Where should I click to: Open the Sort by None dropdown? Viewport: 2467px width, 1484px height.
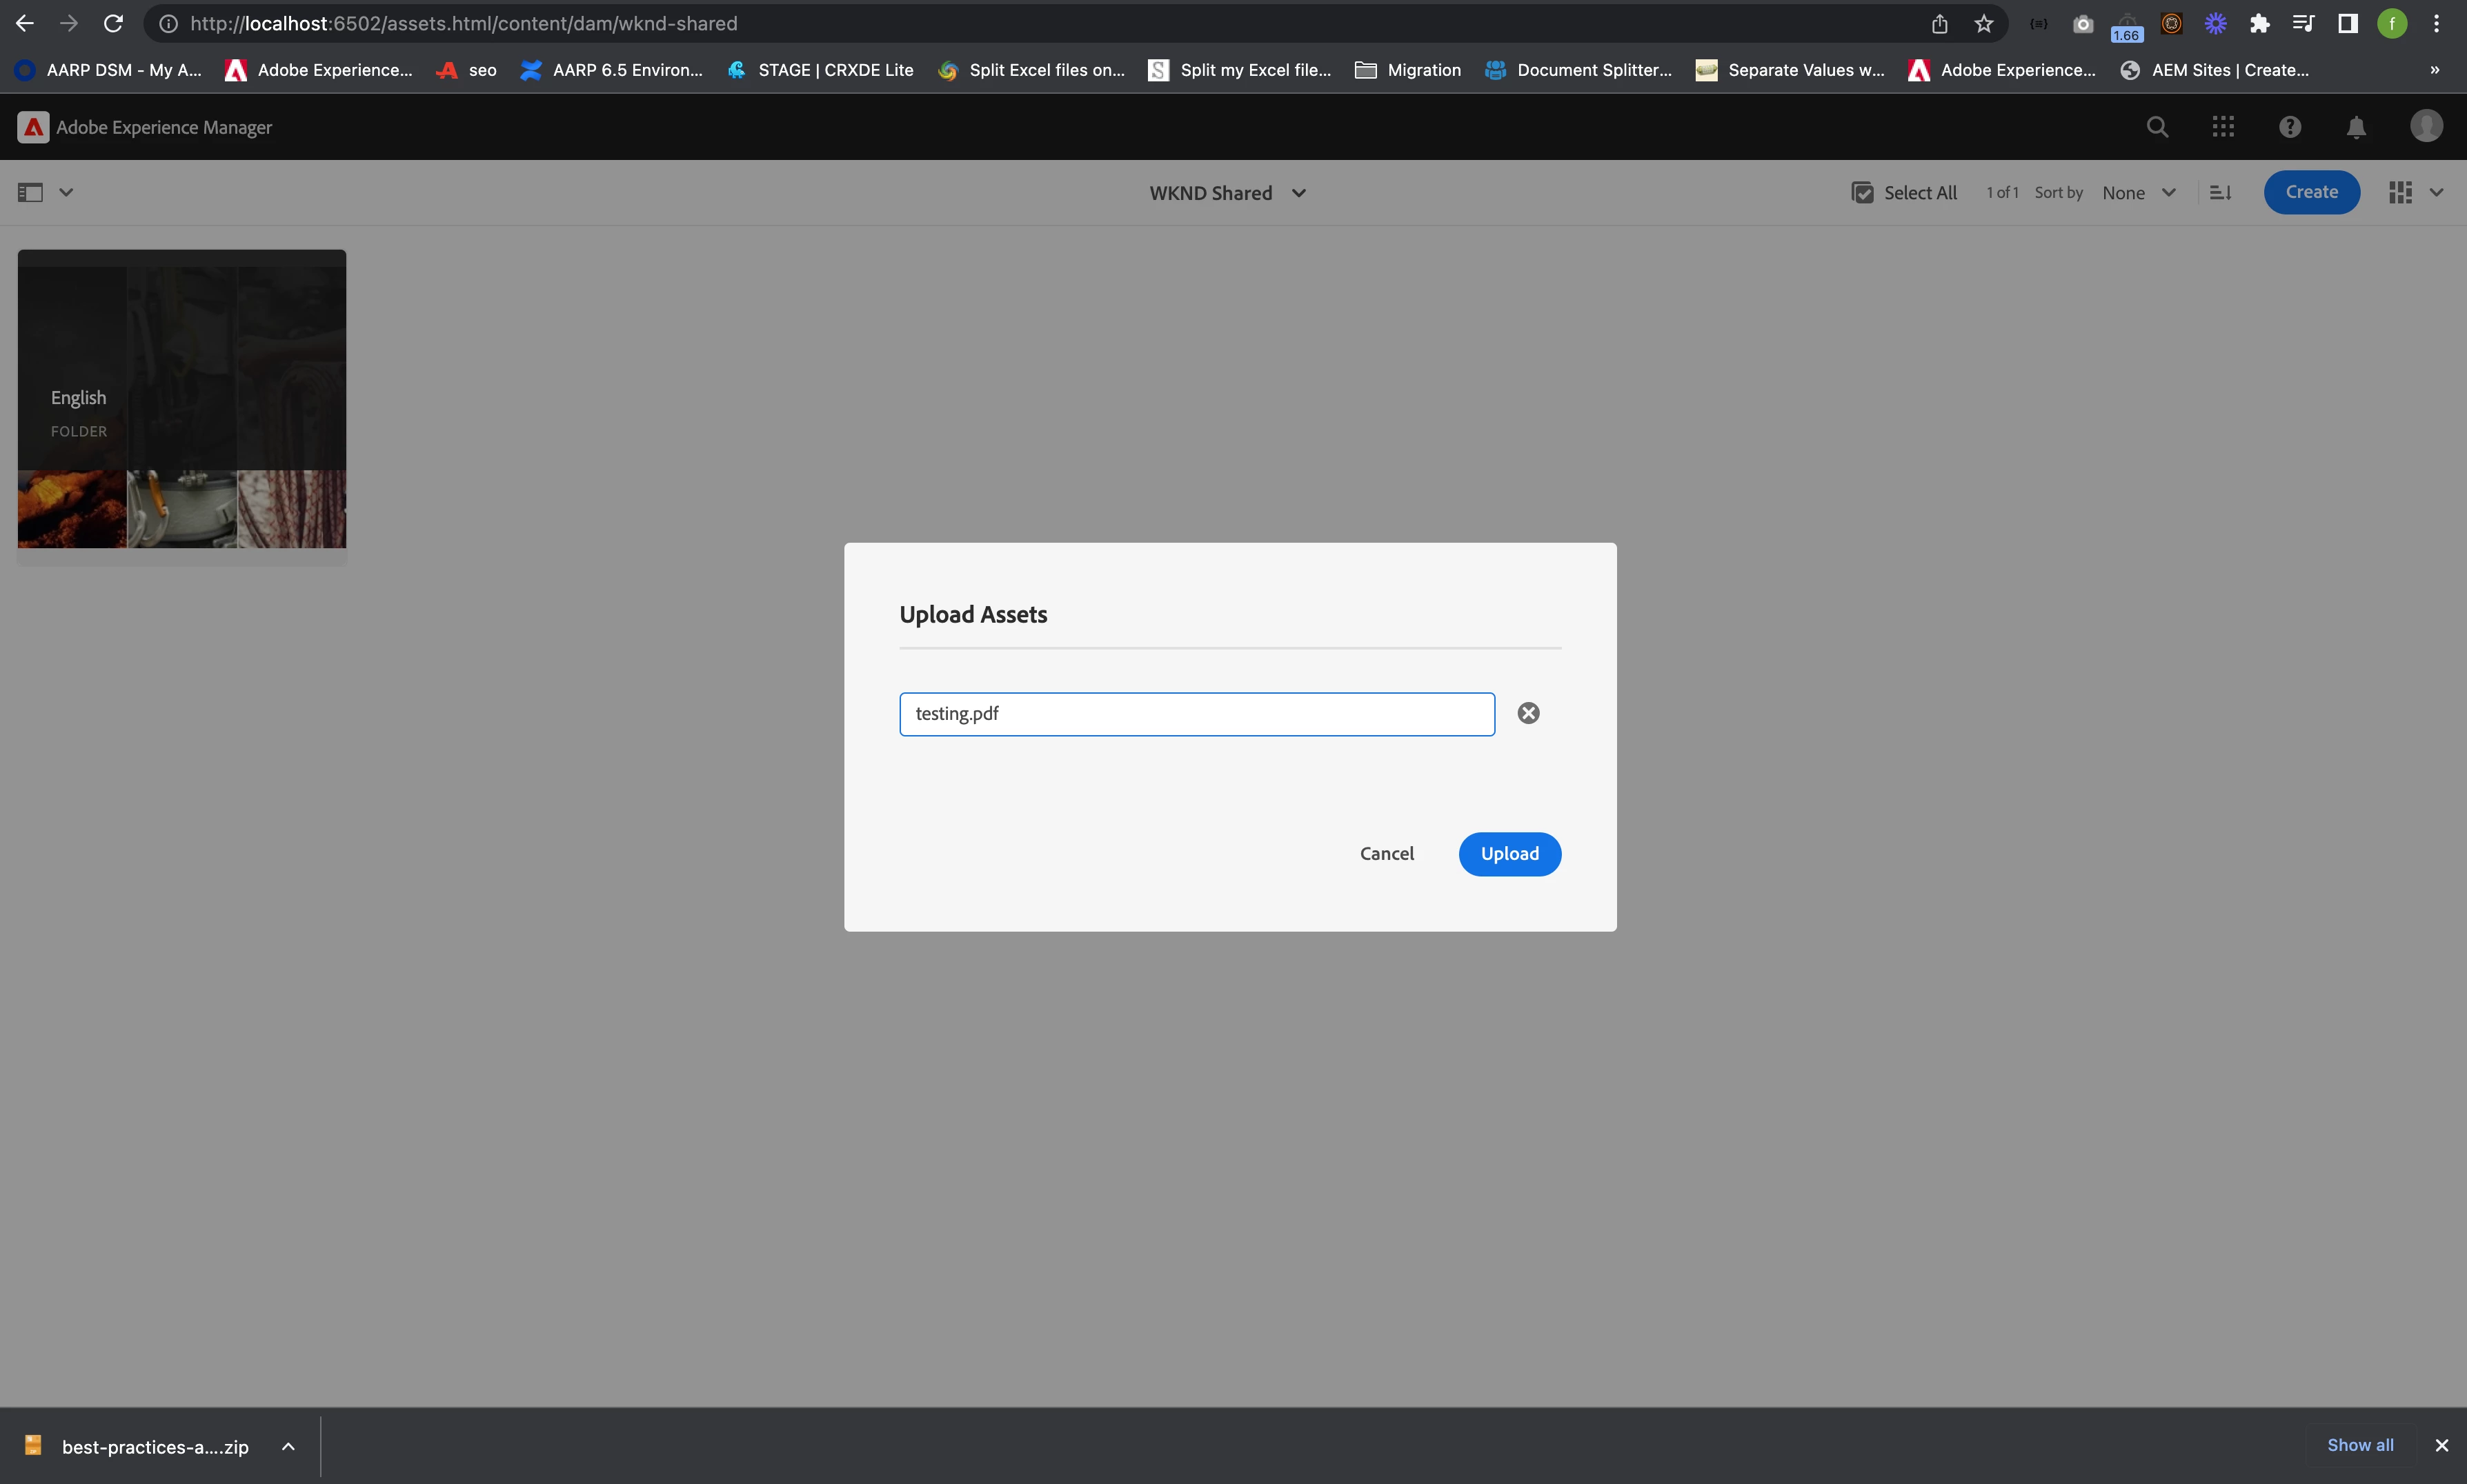2138,193
